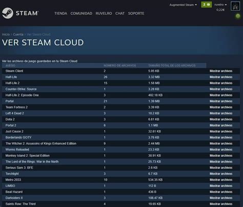Show files for Dota 2
The image size is (243, 207).
221,120
